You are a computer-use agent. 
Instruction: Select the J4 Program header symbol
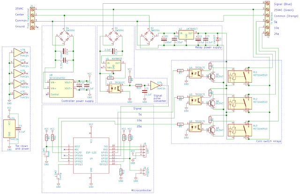(145, 171)
